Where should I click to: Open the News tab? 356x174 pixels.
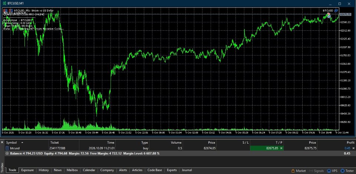58,170
